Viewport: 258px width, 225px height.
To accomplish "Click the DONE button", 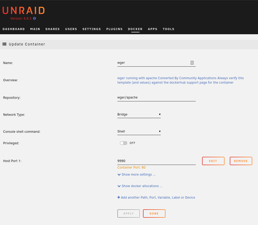I will point(154,213).
